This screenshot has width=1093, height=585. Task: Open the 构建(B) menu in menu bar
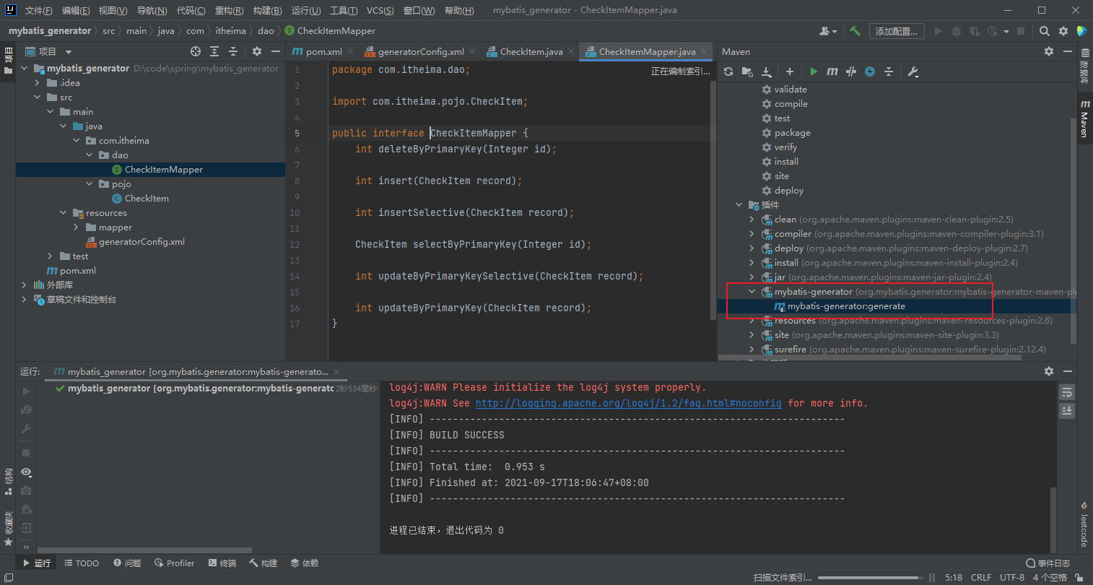[267, 10]
